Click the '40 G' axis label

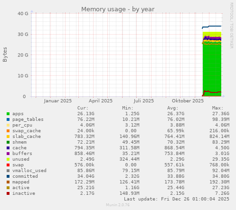(x=23, y=14)
